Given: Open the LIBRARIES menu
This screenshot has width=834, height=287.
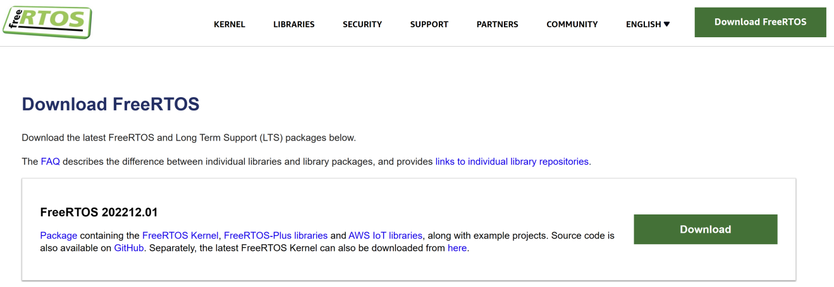Looking at the screenshot, I should click(294, 25).
